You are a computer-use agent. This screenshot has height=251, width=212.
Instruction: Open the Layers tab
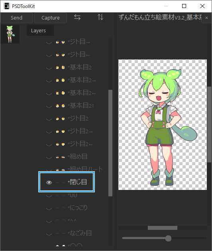click(39, 30)
